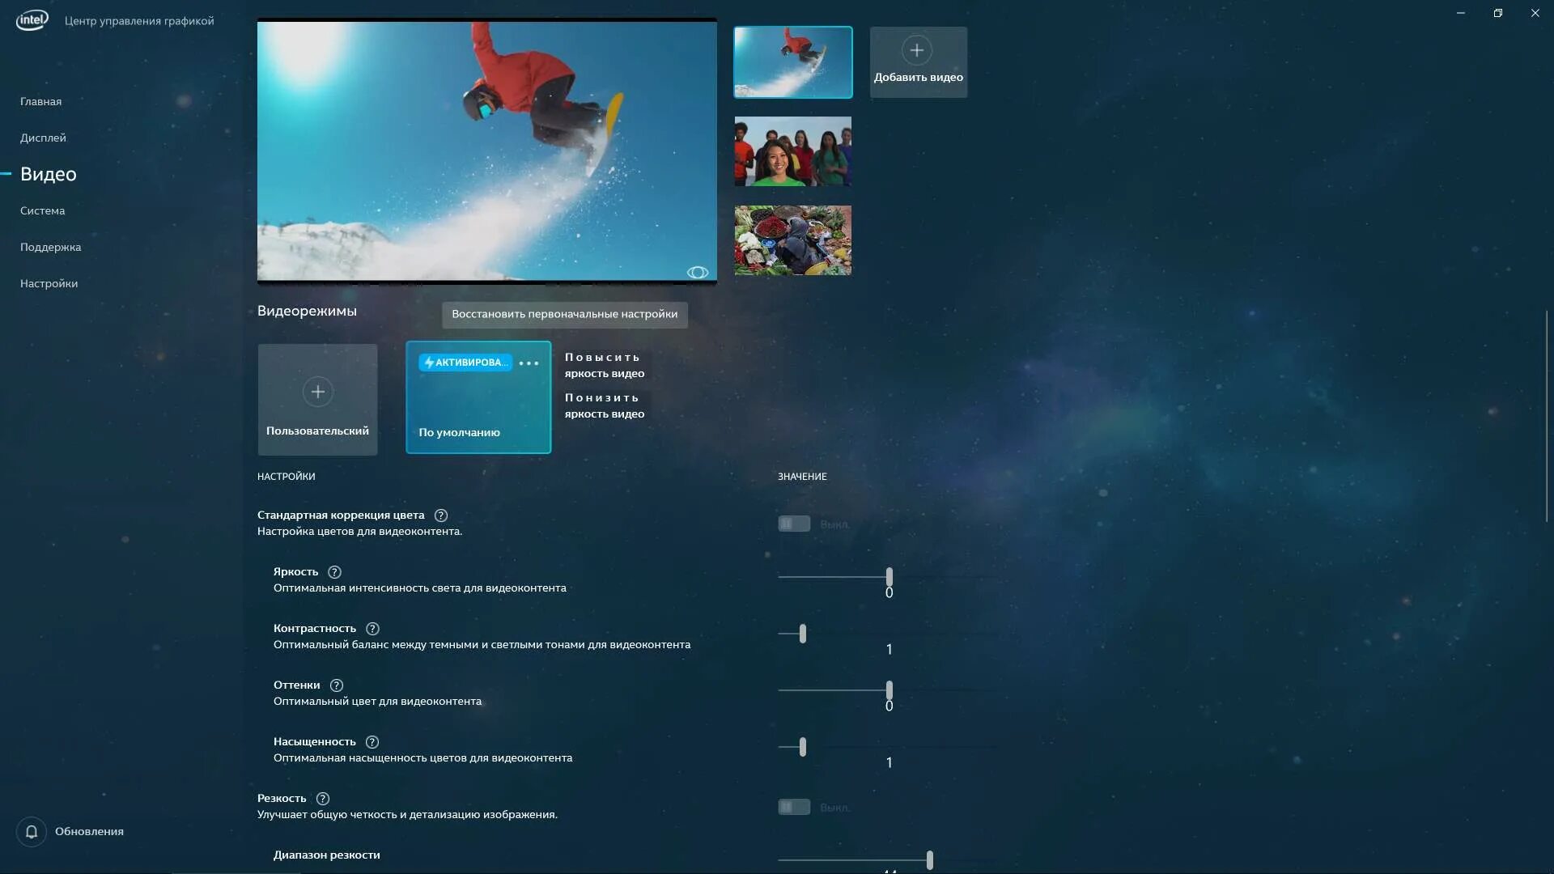Click the Обновления bell icon
The height and width of the screenshot is (874, 1554).
(32, 831)
